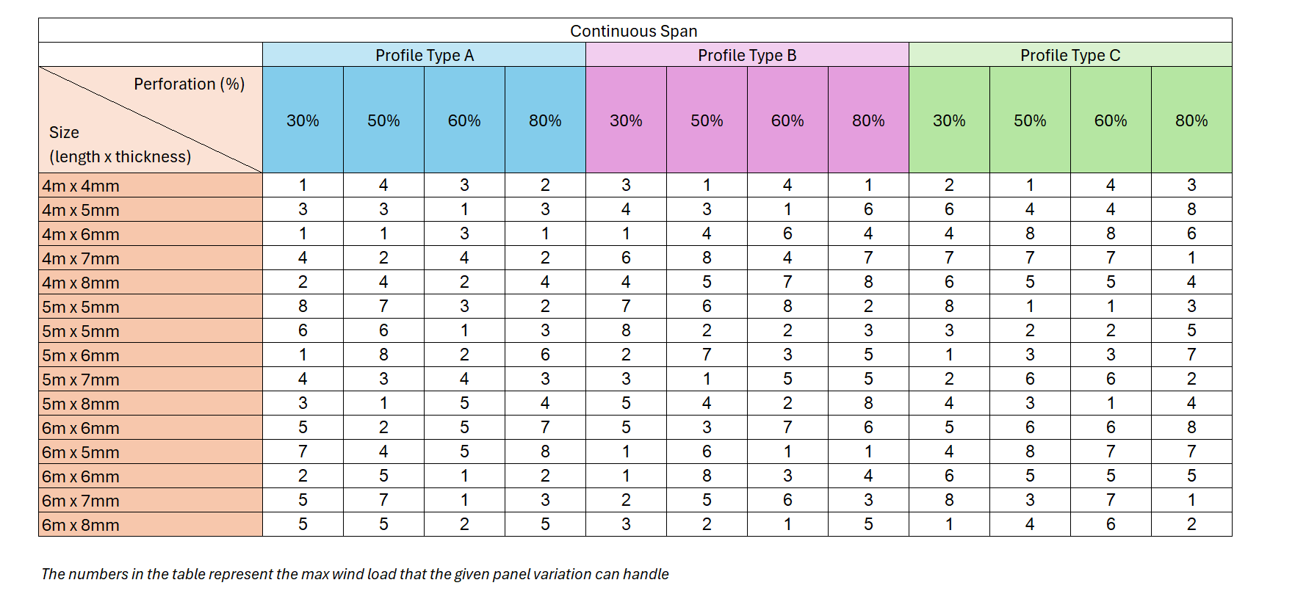Select the Profile Type A header

pyautogui.click(x=424, y=55)
